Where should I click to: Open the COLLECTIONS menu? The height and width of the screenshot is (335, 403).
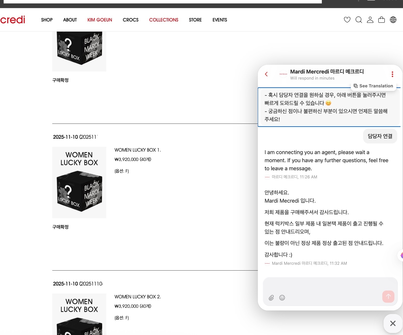click(x=164, y=20)
